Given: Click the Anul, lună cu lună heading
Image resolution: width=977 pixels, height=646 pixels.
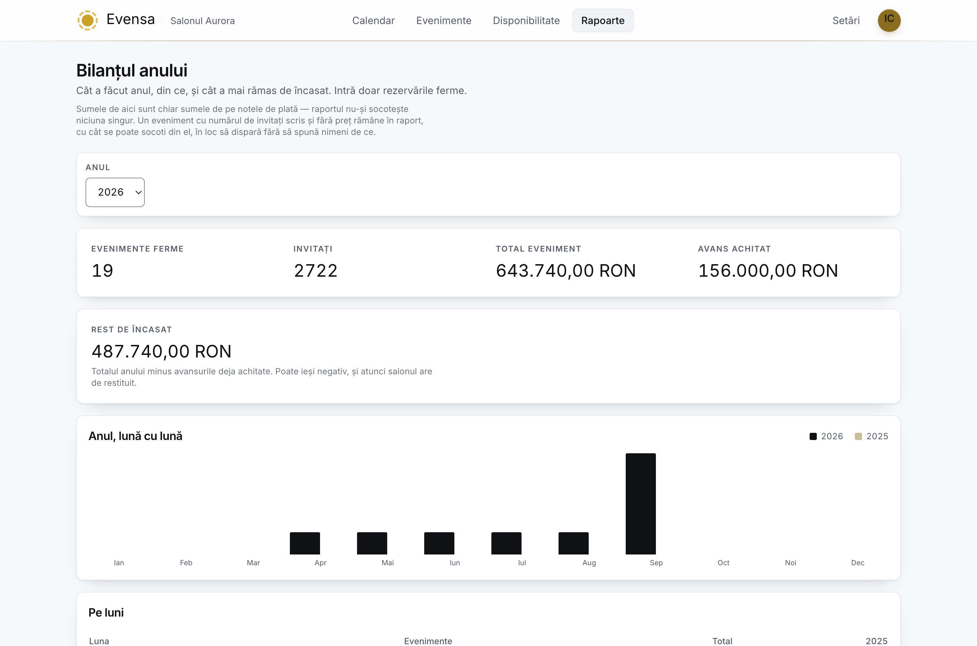Looking at the screenshot, I should [x=135, y=436].
